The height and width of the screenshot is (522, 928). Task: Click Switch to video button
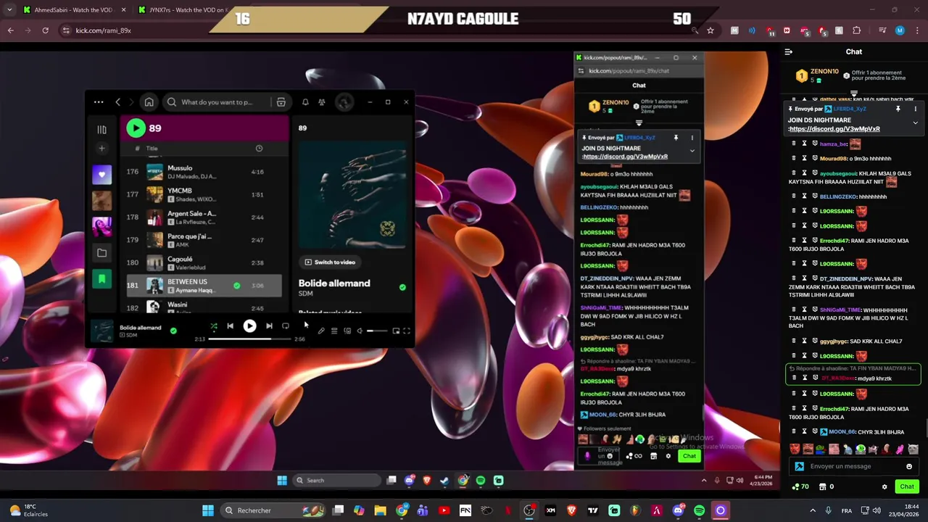330,262
